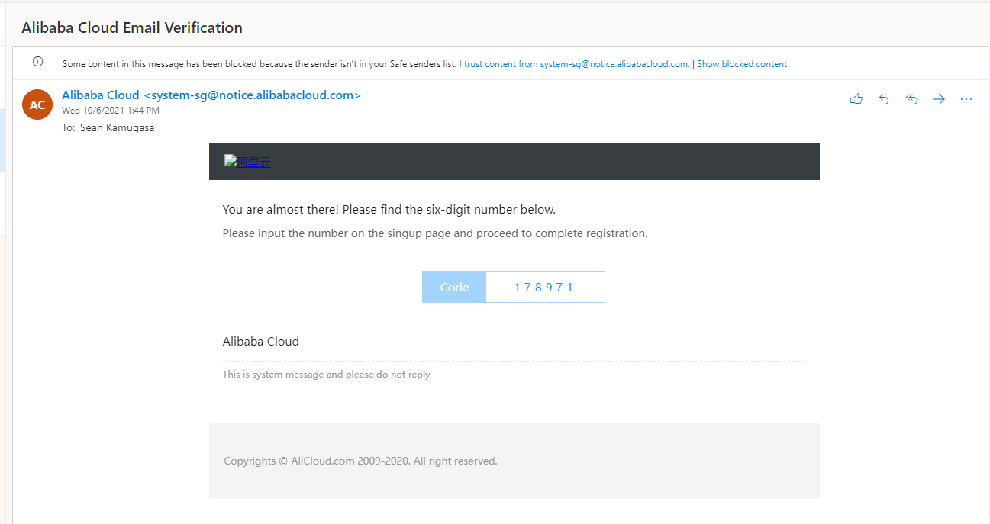Click the broken Alibaba Cloud logo image

tap(247, 162)
